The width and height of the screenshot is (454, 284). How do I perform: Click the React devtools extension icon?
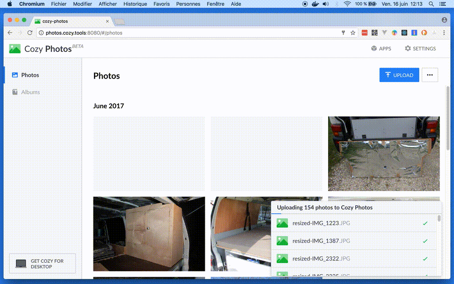pos(404,33)
